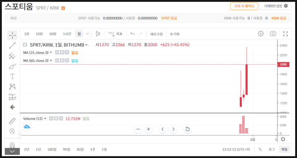Image resolution: width=297 pixels, height=158 pixels.
Task: Open the indicators (지표) menu
Action: [115, 34]
